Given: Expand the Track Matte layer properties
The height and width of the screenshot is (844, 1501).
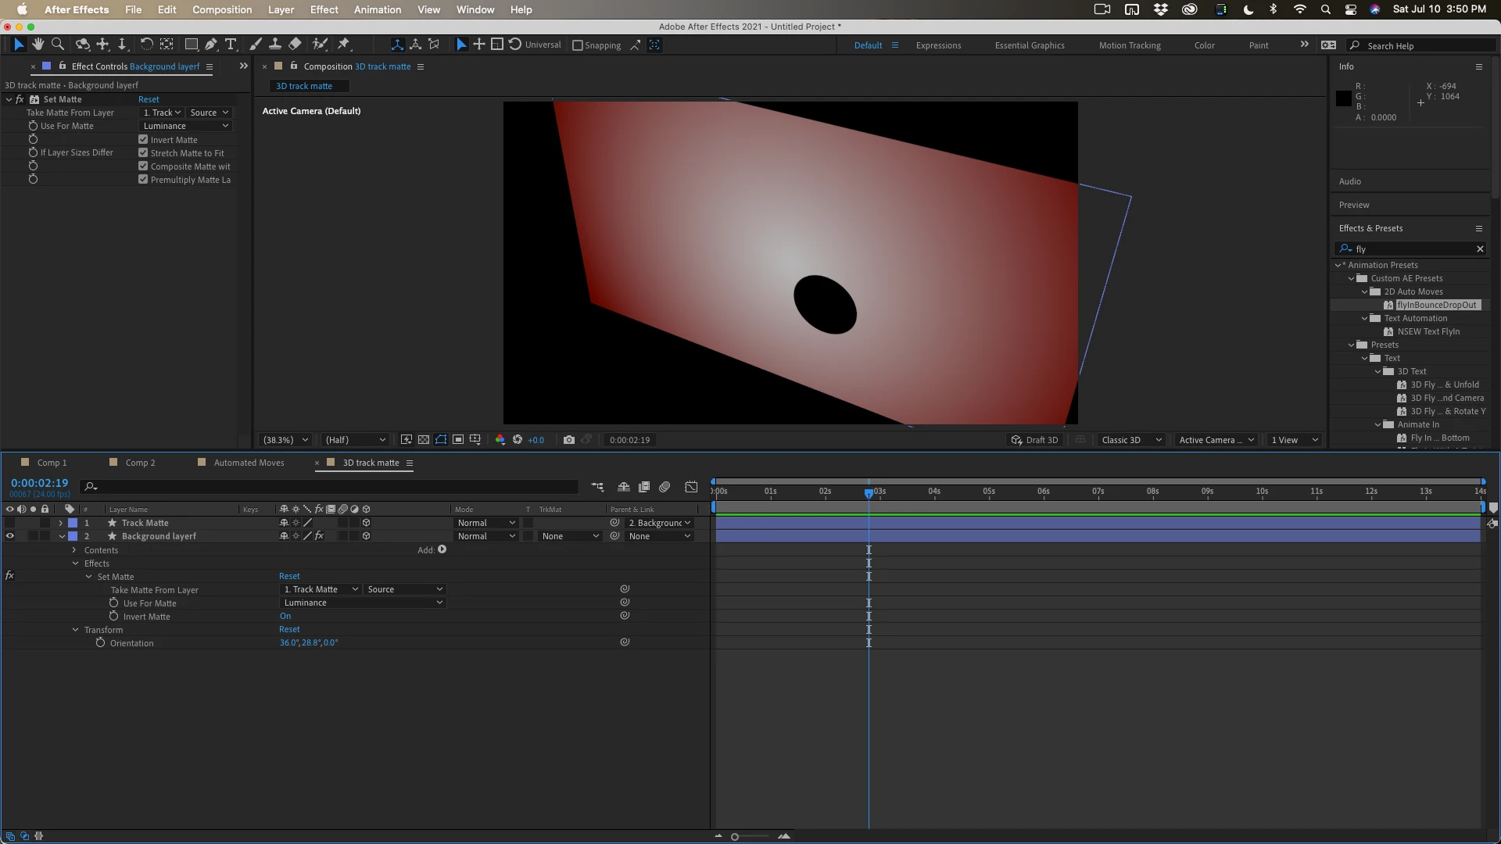Looking at the screenshot, I should click(x=61, y=523).
